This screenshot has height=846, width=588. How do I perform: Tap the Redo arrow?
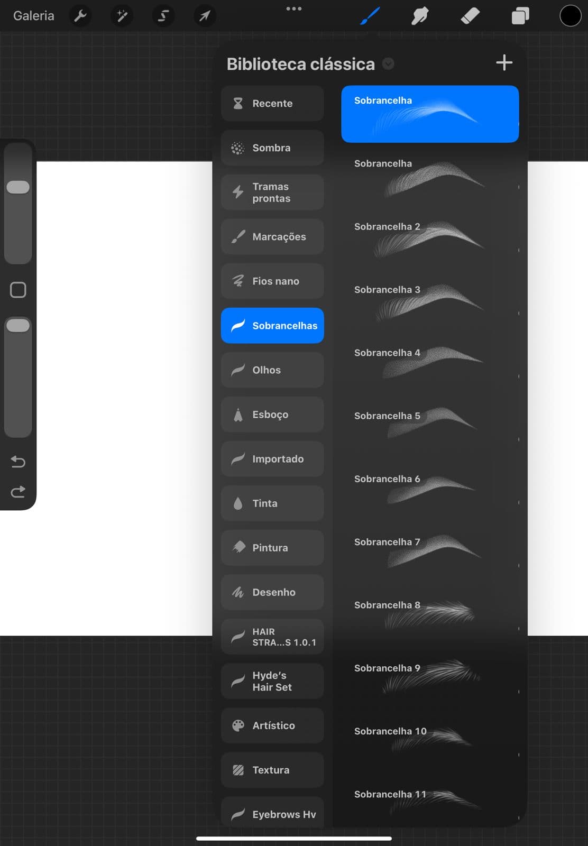coord(18,492)
